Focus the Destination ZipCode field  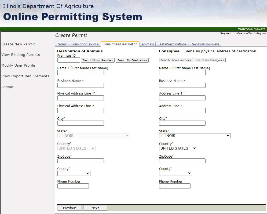pyautogui.click(x=81, y=161)
